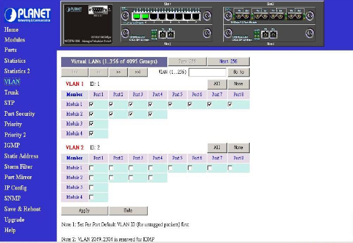Open Port Mirror settings
This screenshot has width=353, height=243.
click(x=18, y=177)
